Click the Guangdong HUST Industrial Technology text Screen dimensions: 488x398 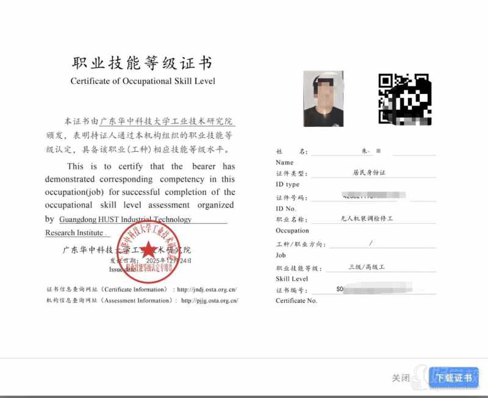click(x=126, y=219)
